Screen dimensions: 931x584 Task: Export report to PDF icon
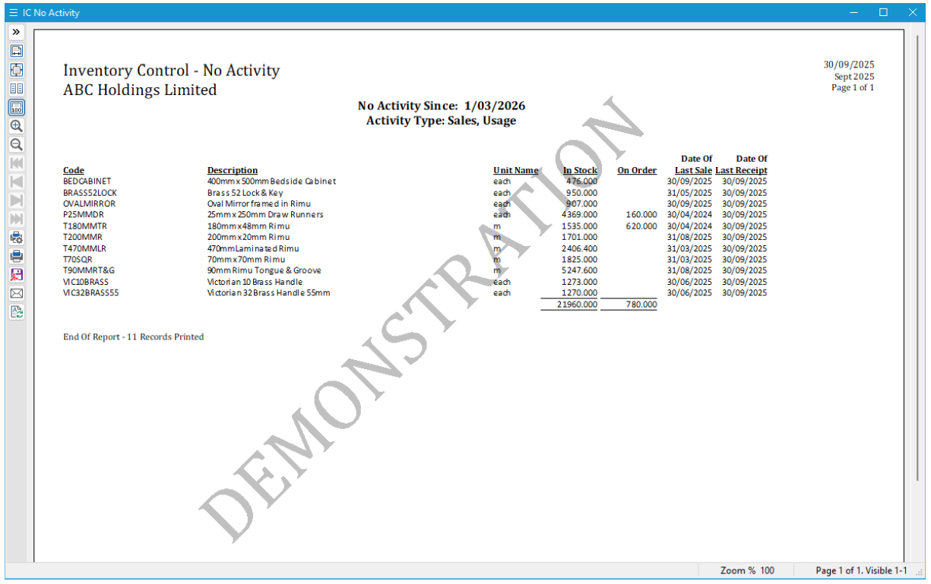(16, 275)
